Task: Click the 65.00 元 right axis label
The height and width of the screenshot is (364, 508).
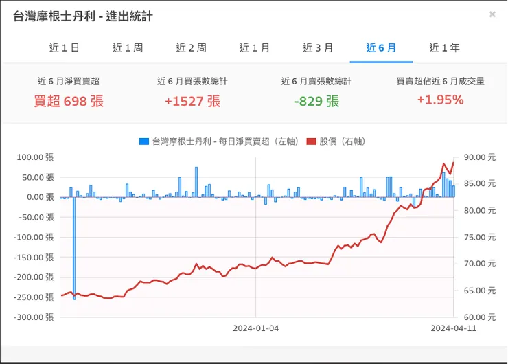Action: [x=480, y=291]
